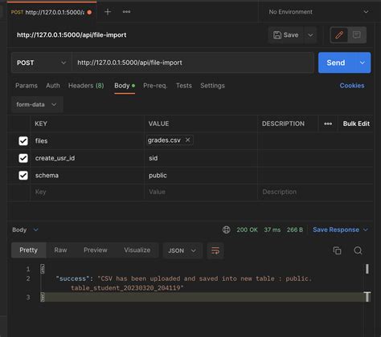Select the request Body tab
The height and width of the screenshot is (337, 381).
(x=125, y=86)
